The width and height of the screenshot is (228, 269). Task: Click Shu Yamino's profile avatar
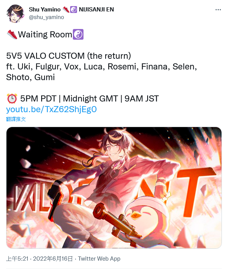click(15, 14)
